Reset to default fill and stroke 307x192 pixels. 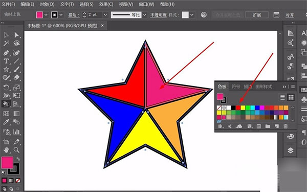pos(4,173)
